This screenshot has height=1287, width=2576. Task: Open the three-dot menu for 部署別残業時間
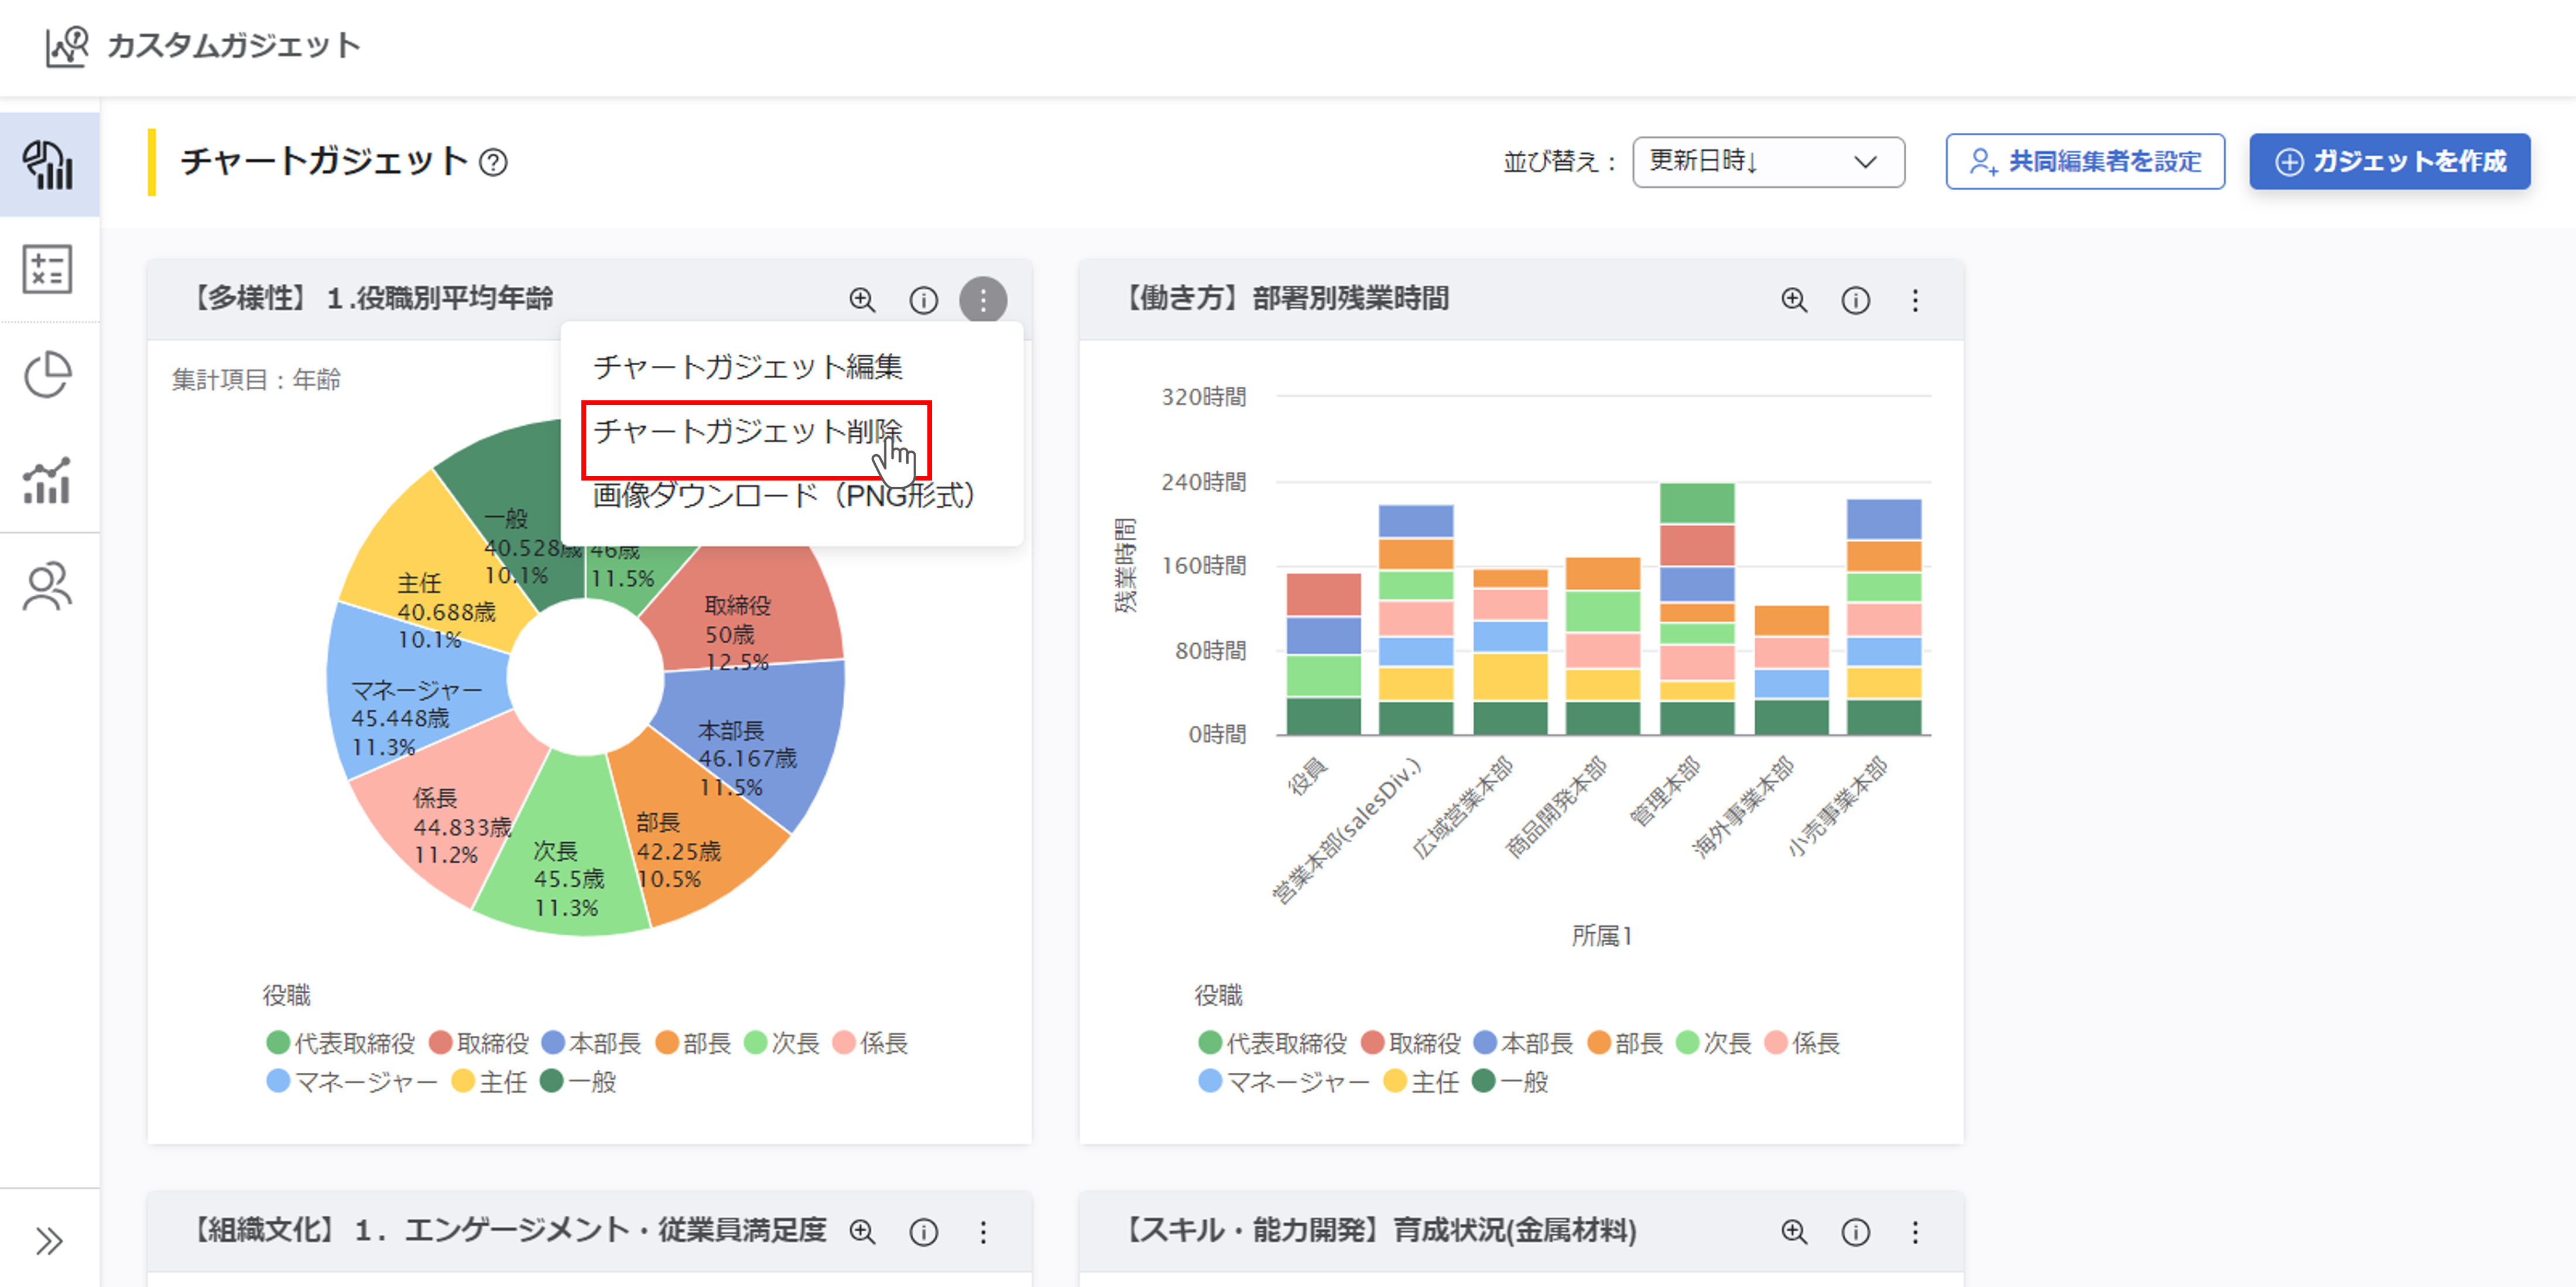[x=1915, y=300]
